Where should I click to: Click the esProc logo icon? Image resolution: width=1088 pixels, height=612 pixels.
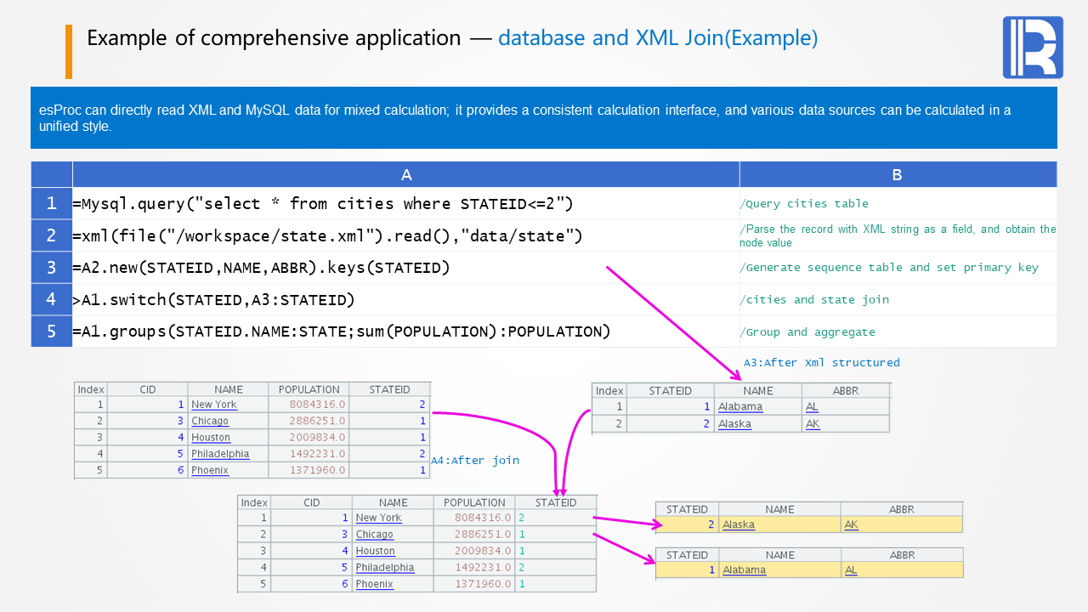[x=1032, y=48]
